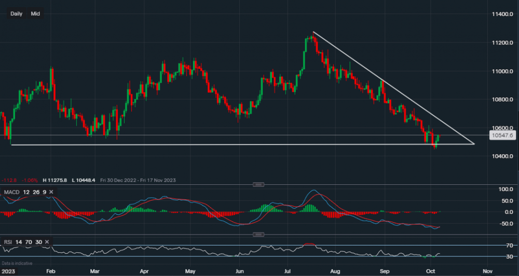
Task: Remove the RSI indicator via its X
Action: 47,241
